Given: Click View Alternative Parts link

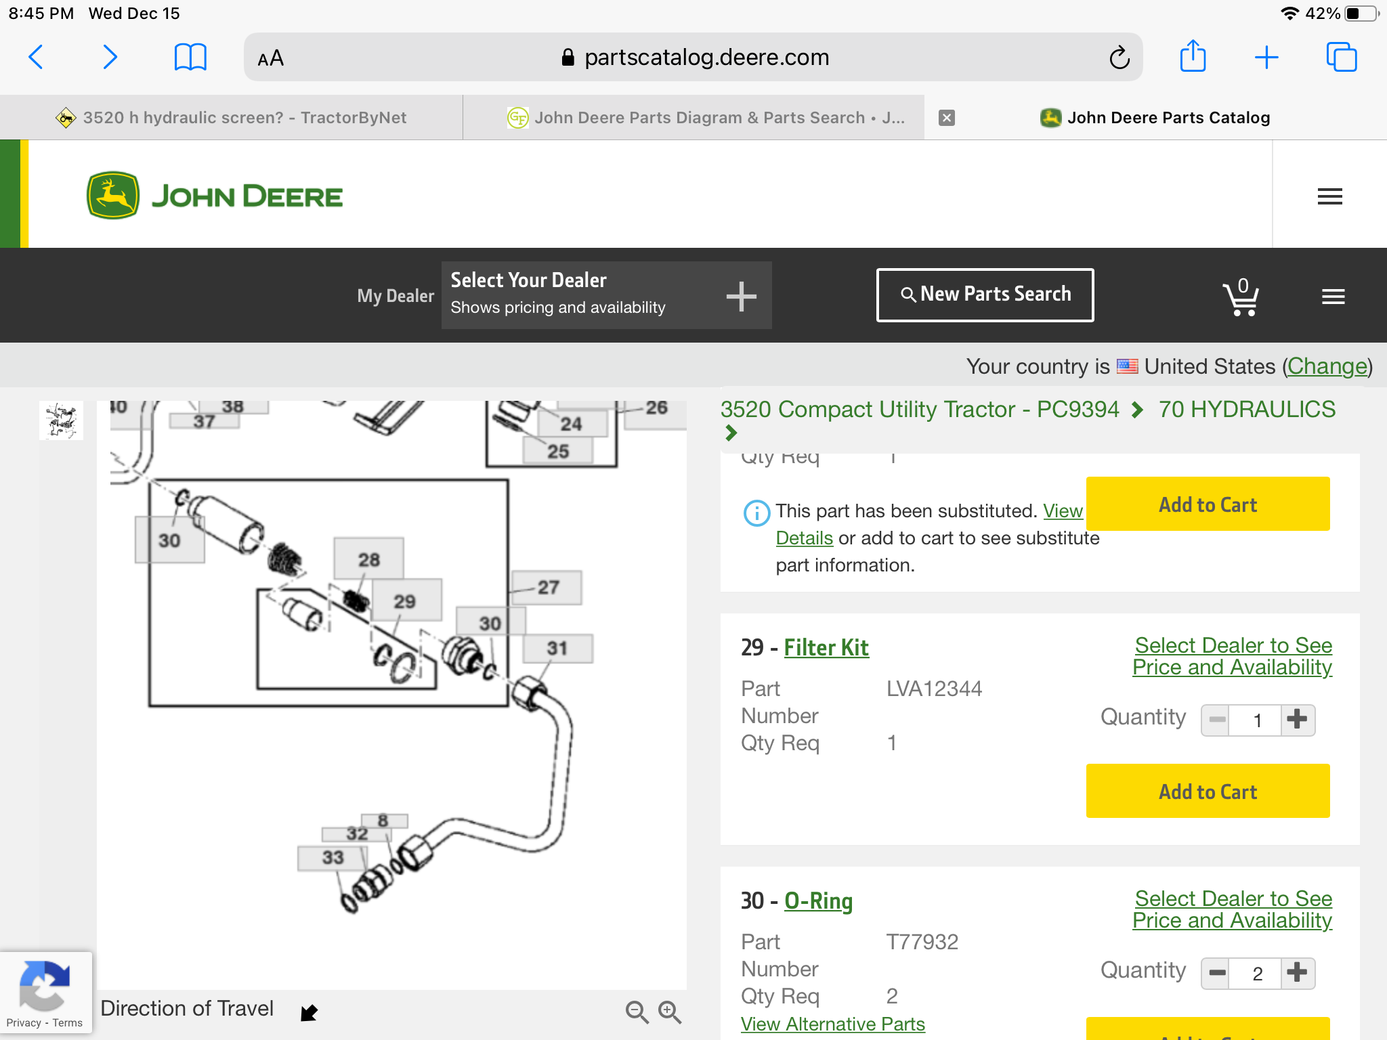Looking at the screenshot, I should pyautogui.click(x=832, y=1024).
